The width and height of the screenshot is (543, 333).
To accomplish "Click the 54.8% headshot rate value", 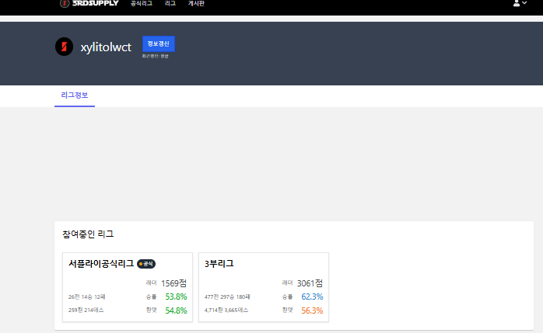I will tap(176, 310).
